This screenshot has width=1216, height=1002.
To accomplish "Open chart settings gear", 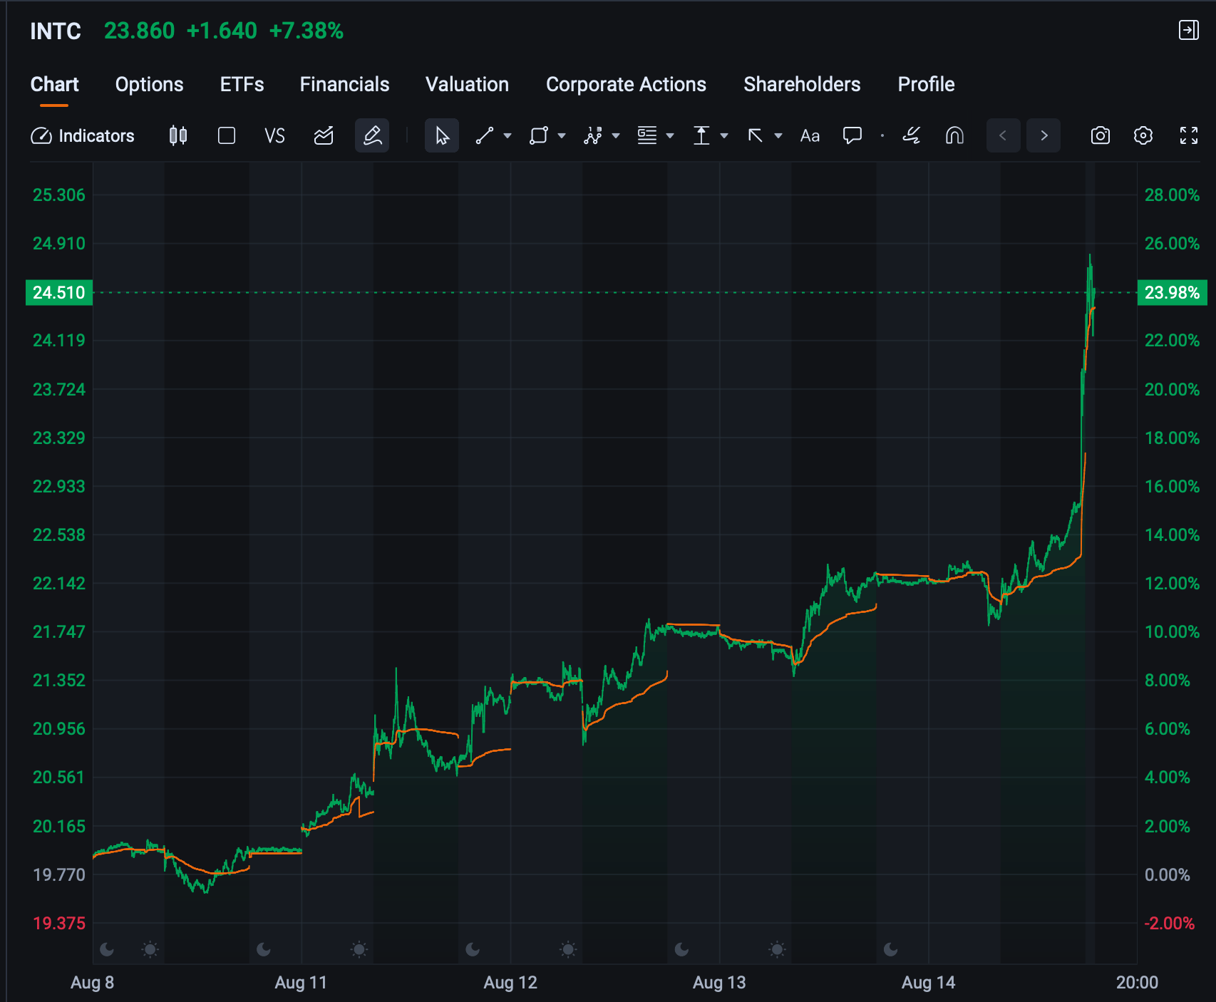I will (1143, 135).
